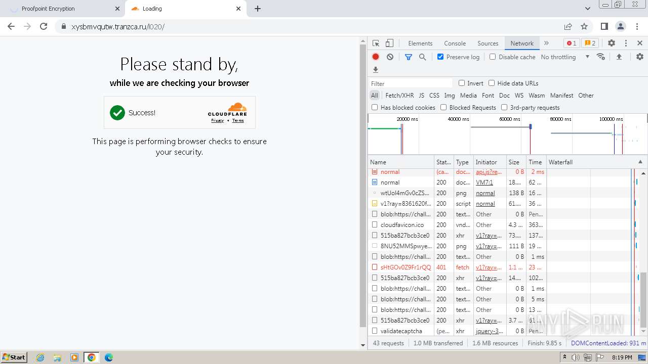Open the No throttling dropdown
The image size is (648, 364).
565,57
